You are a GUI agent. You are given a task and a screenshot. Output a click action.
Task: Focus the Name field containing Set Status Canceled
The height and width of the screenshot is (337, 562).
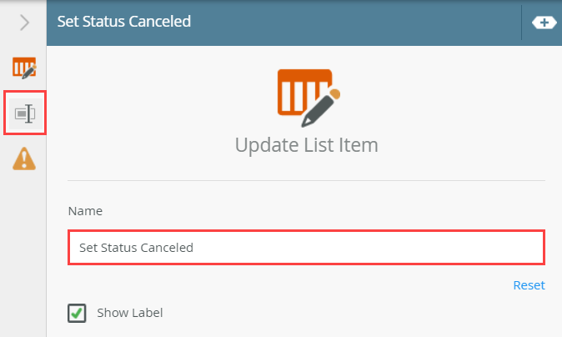pyautogui.click(x=305, y=247)
